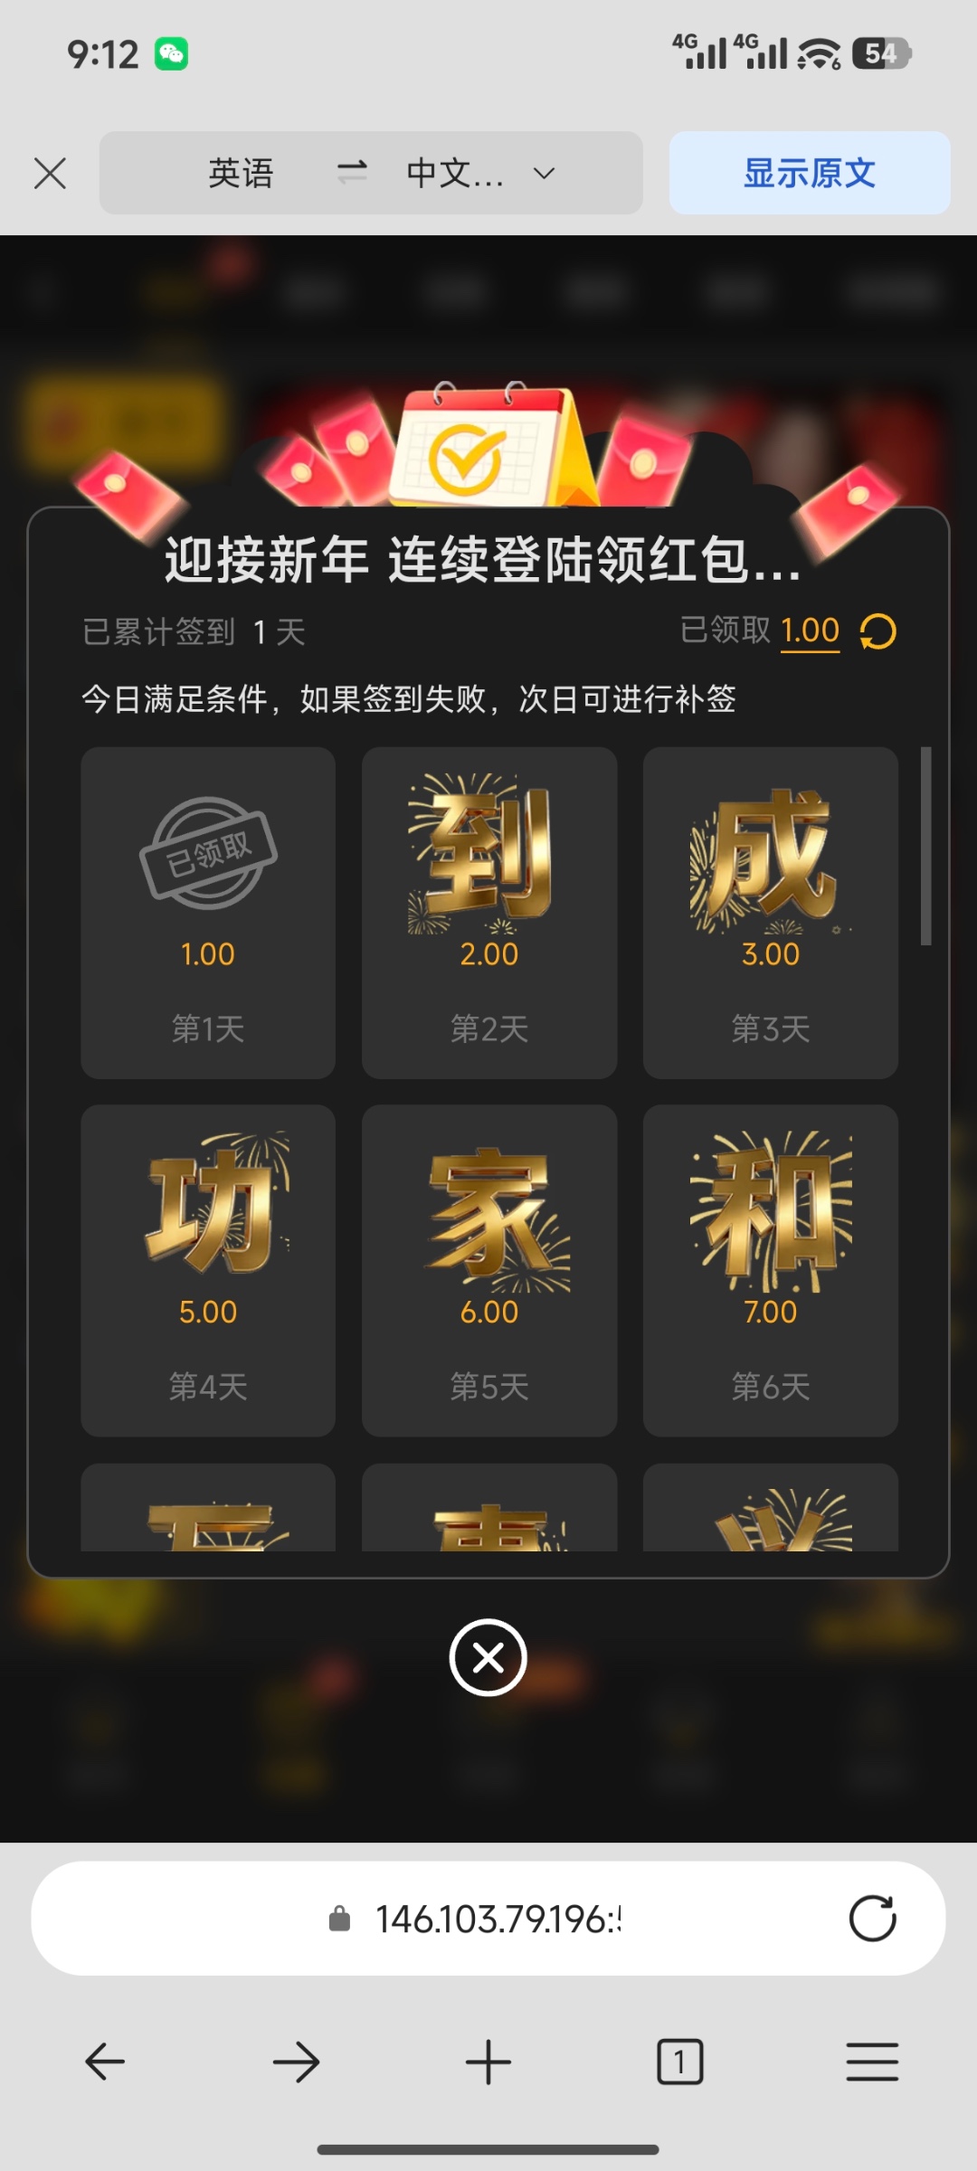Screen dimensions: 977x2171
Task: Open the claimed 1.00 amount link
Action: tap(811, 630)
